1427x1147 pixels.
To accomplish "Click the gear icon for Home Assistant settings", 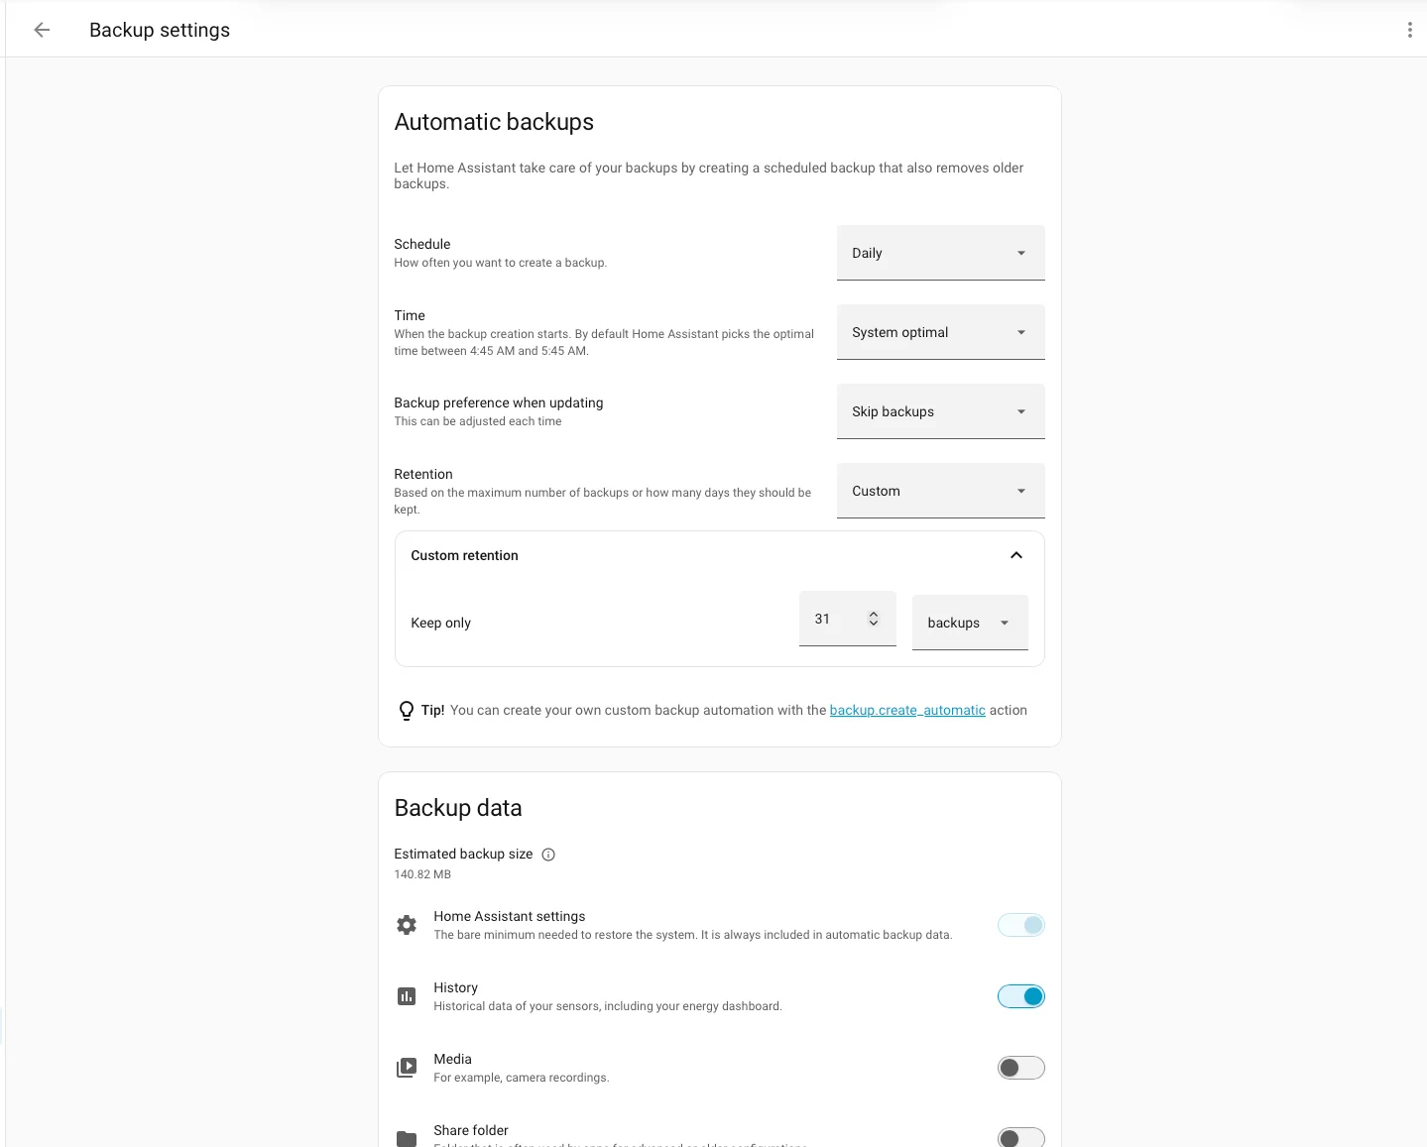I will click(x=407, y=925).
